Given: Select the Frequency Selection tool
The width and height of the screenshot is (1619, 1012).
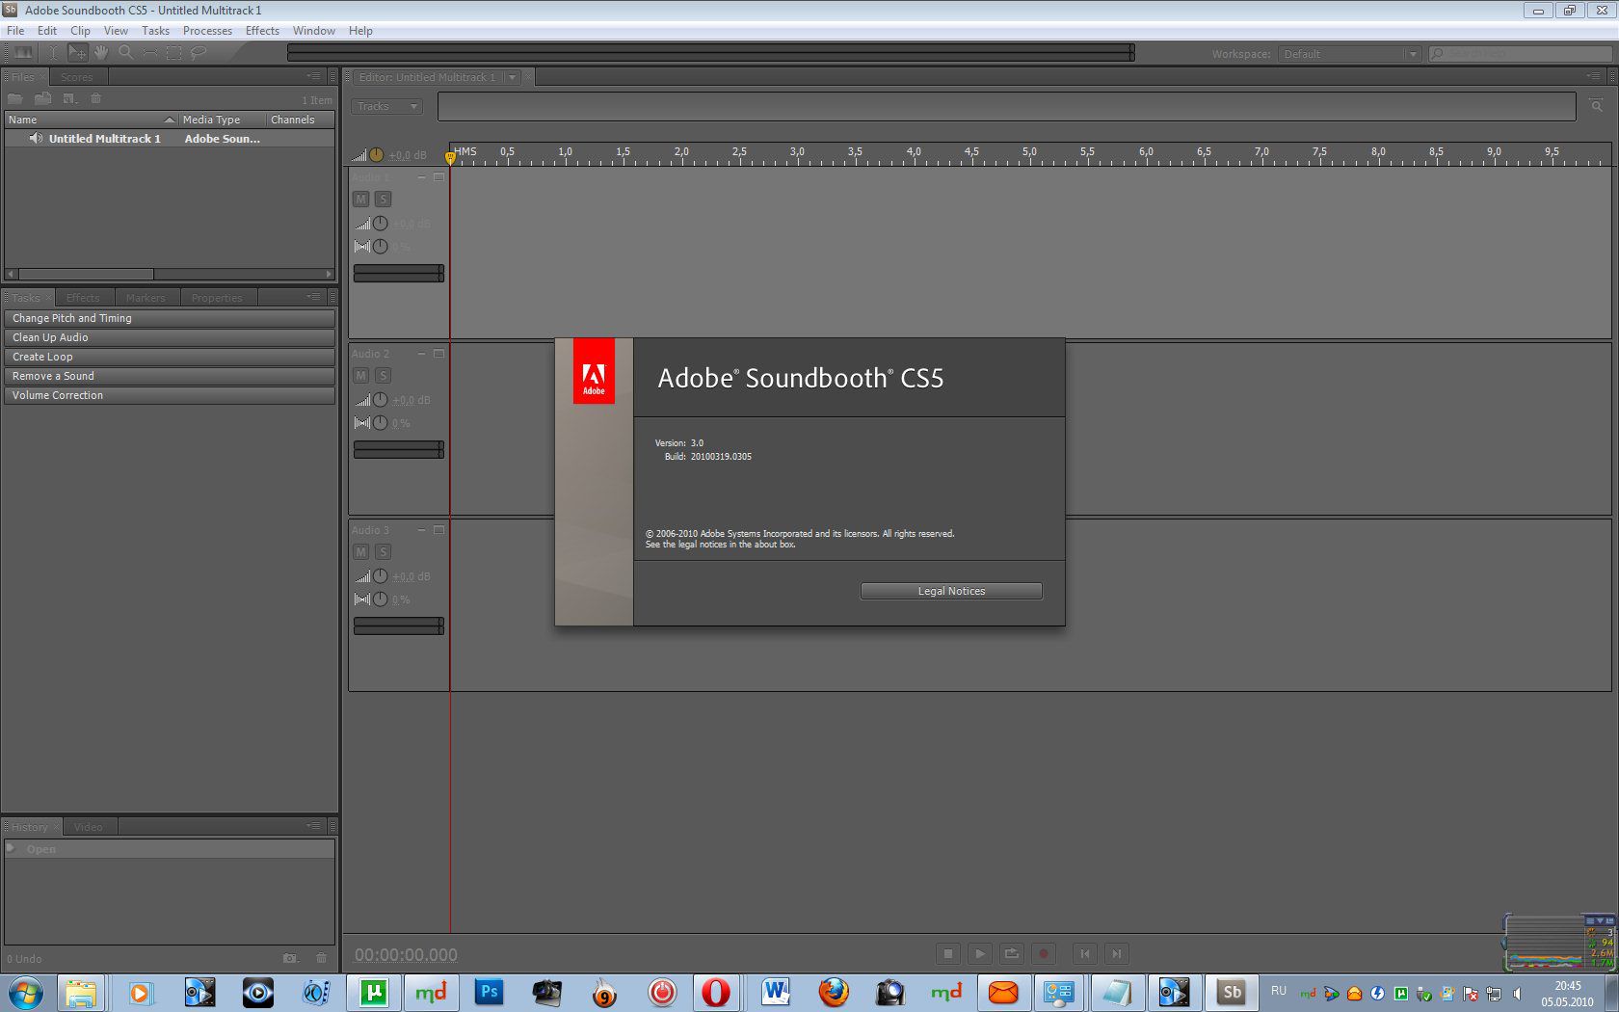Looking at the screenshot, I should 149,53.
